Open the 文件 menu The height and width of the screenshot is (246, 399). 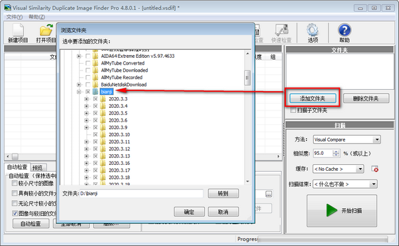click(x=14, y=17)
